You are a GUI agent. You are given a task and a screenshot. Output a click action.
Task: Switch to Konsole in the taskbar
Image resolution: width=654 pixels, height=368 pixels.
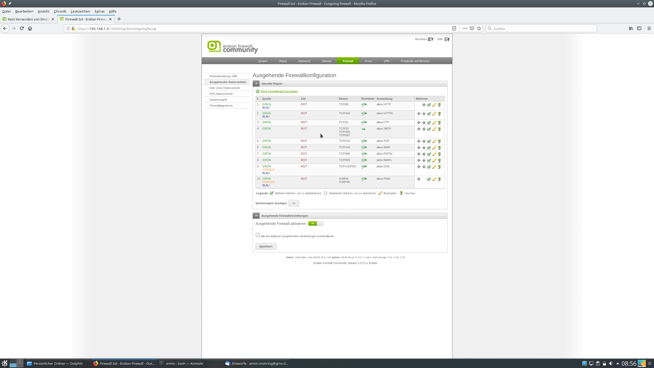(x=184, y=363)
